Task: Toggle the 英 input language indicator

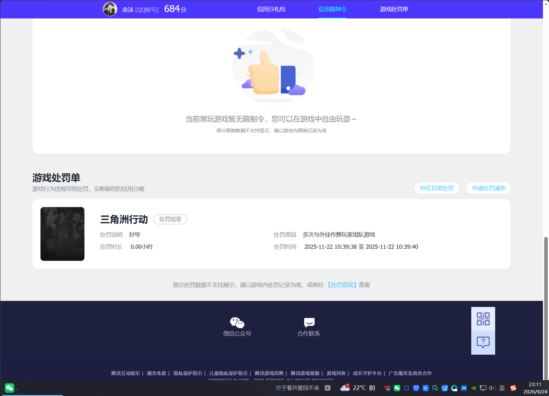Action: [502, 388]
